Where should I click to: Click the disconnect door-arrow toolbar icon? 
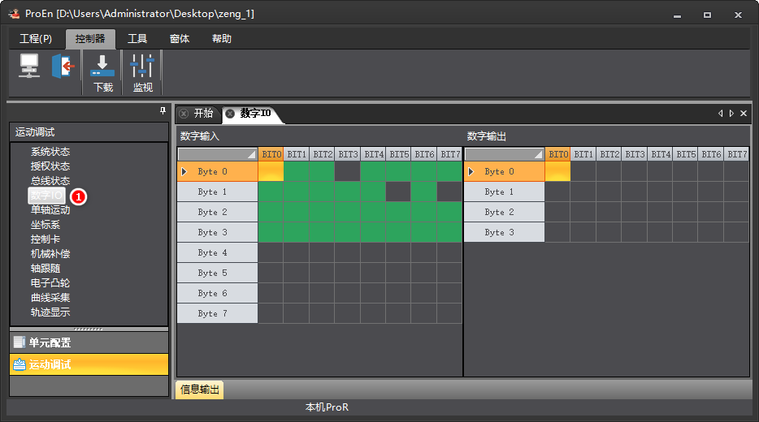63,66
